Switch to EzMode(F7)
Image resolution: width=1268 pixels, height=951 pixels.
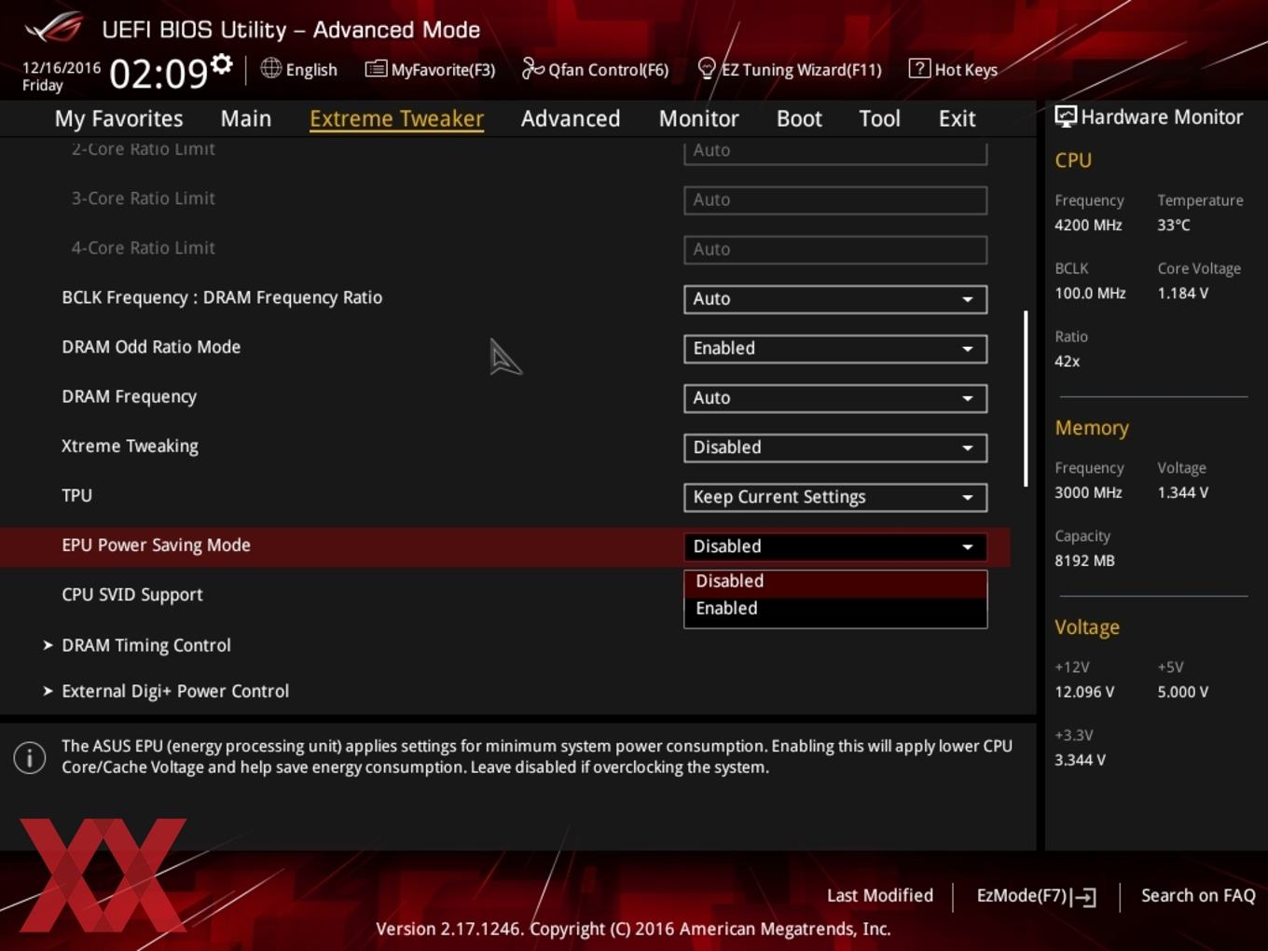[x=1036, y=896]
